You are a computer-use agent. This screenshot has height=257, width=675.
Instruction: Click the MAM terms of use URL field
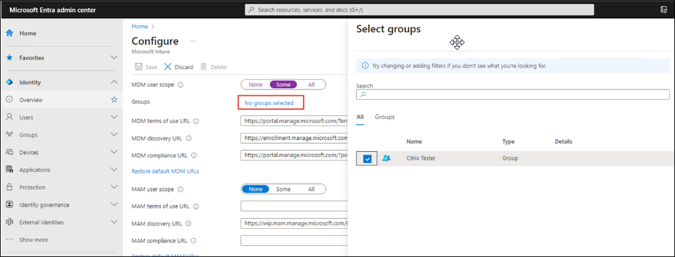(294, 206)
